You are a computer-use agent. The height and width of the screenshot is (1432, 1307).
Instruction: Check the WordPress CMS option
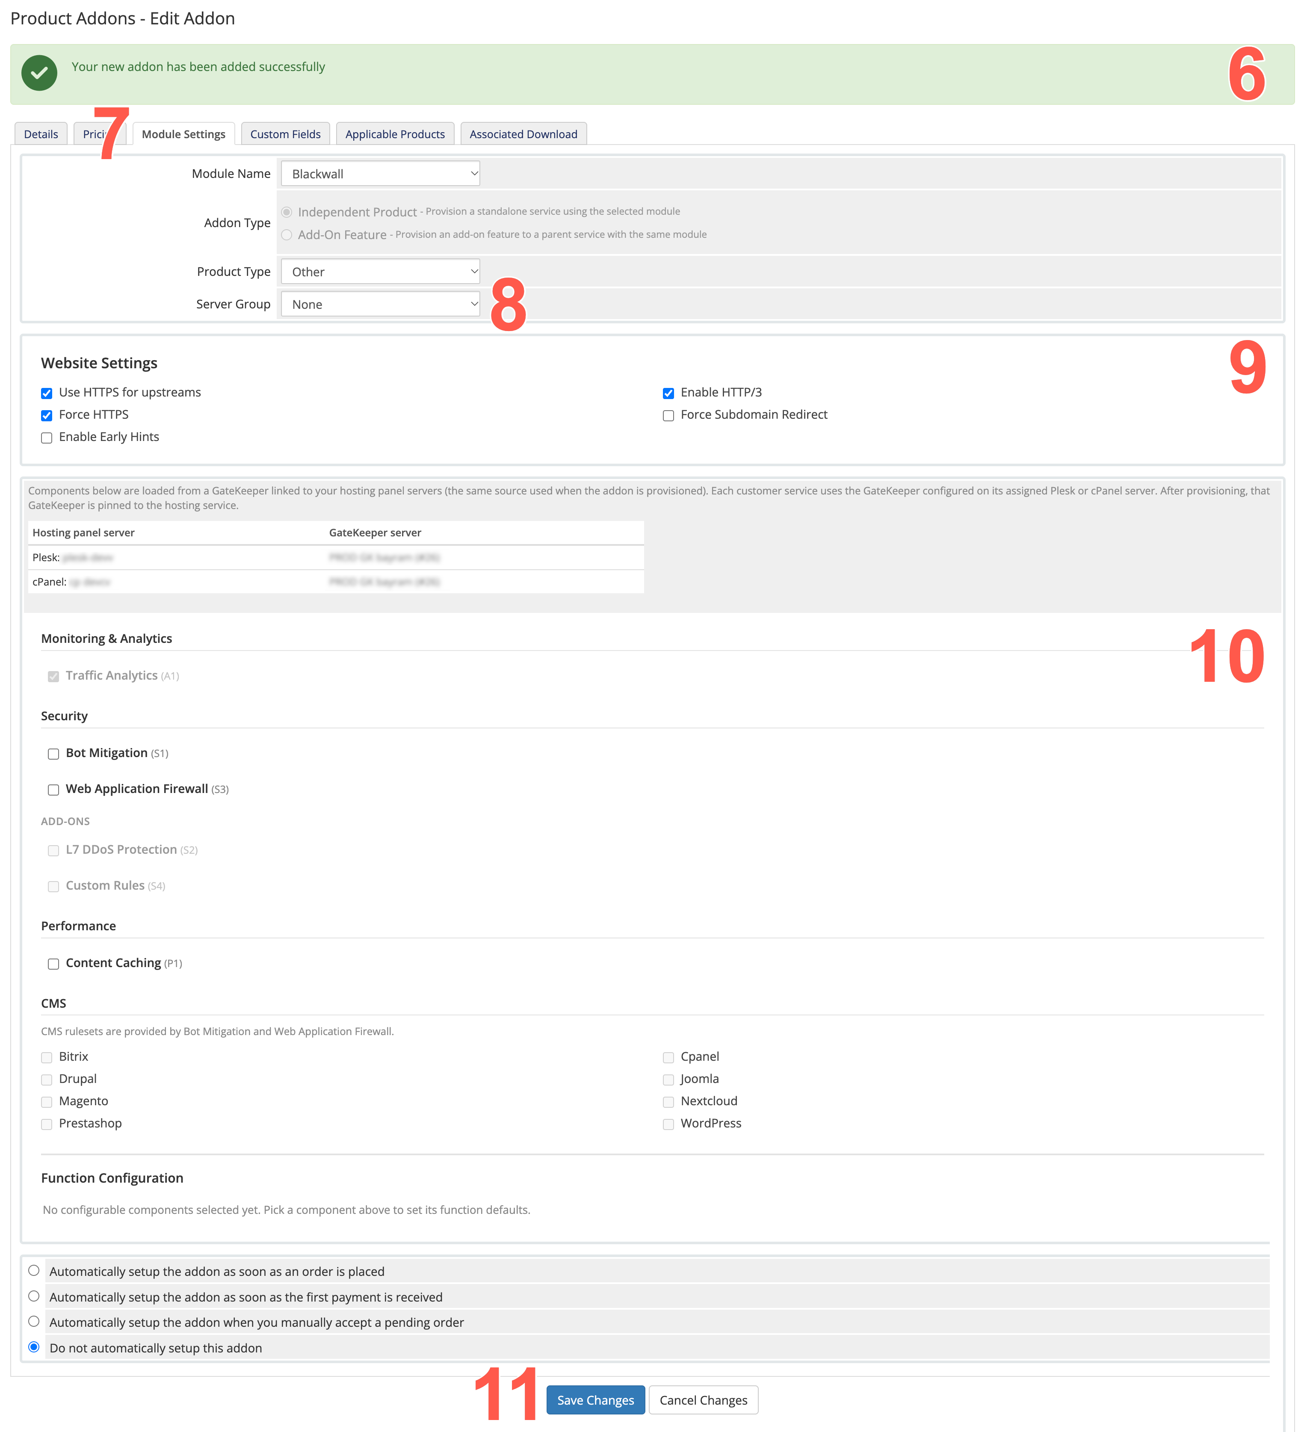coord(668,1124)
